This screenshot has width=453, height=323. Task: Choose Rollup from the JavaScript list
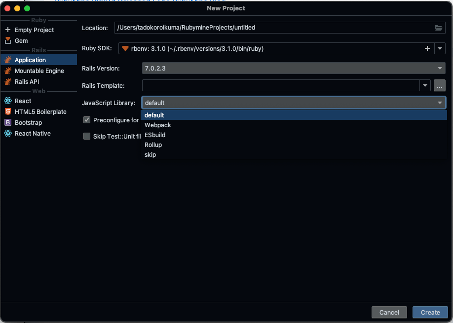pos(294,144)
